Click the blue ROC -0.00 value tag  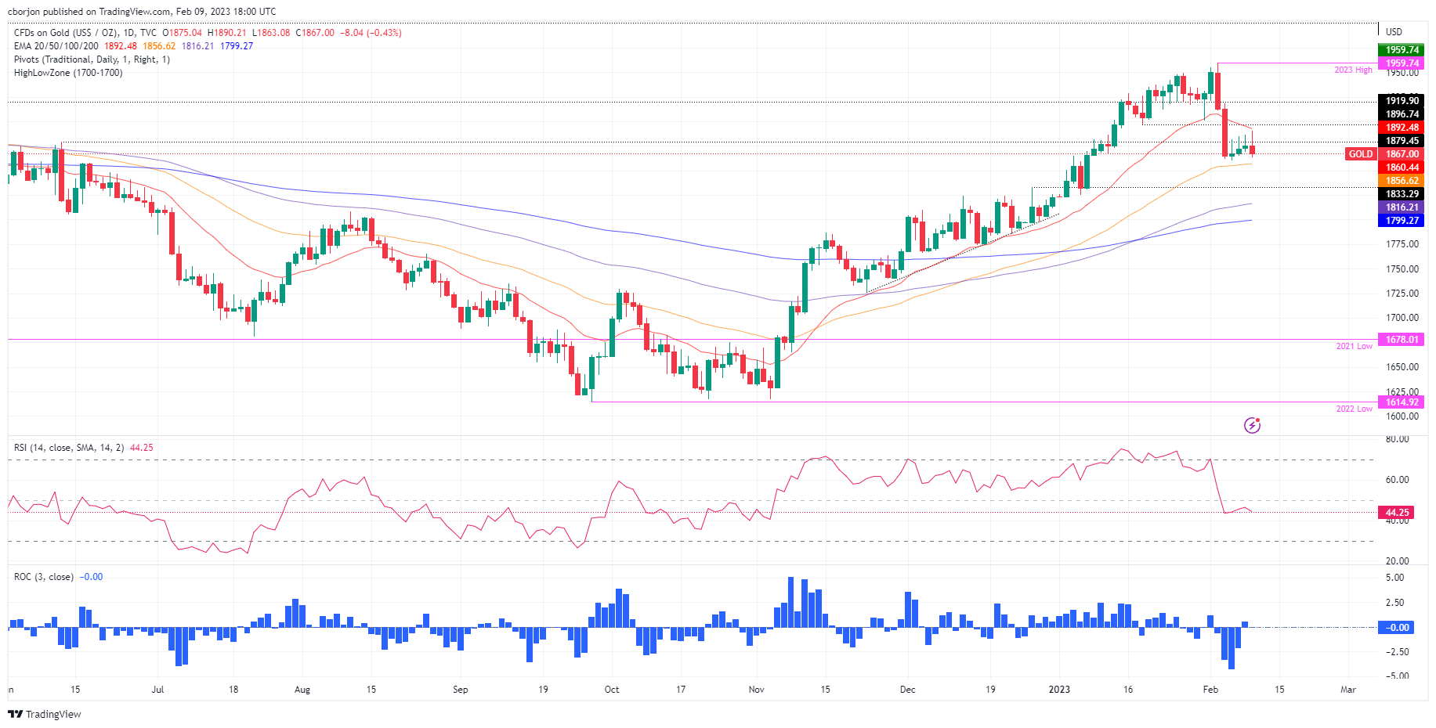(1402, 627)
